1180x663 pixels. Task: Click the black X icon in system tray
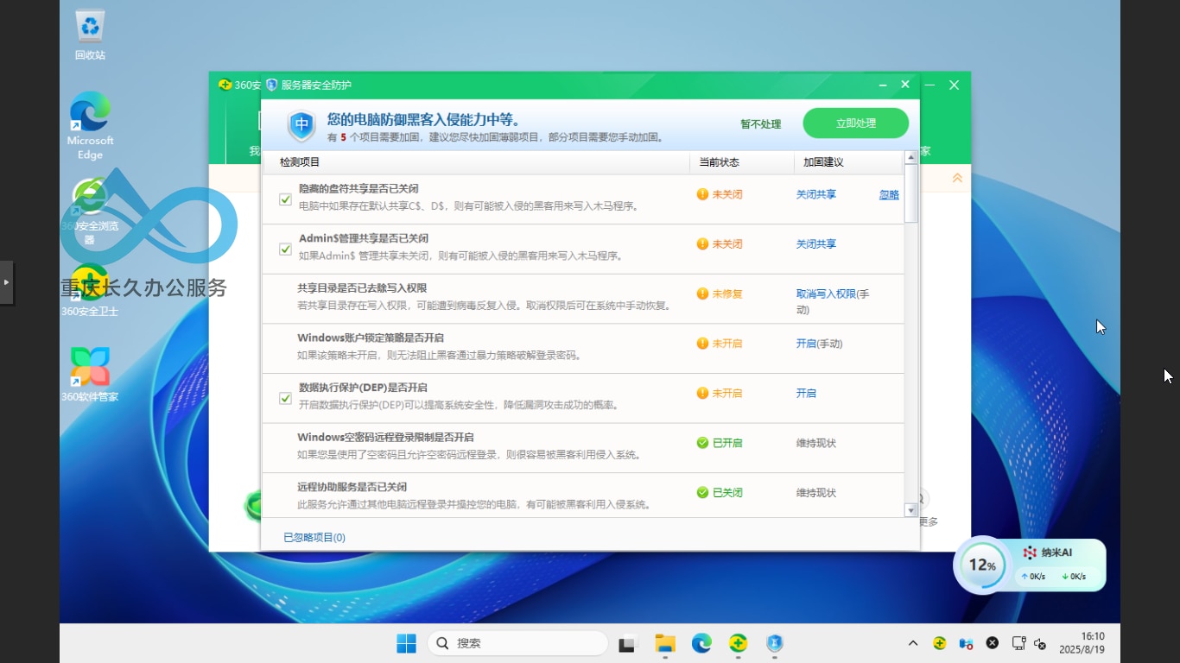pyautogui.click(x=993, y=643)
